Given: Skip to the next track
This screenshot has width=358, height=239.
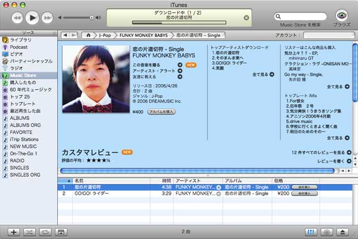Looking at the screenshot, I should click(47, 18).
